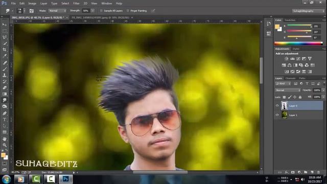
Task: Select the History Brush tool
Action: tap(5, 81)
